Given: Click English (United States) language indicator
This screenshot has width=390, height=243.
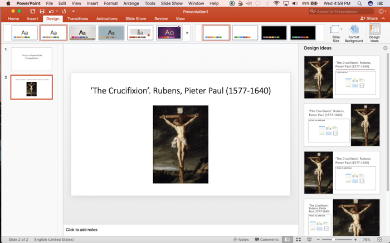Looking at the screenshot, I should (x=54, y=240).
